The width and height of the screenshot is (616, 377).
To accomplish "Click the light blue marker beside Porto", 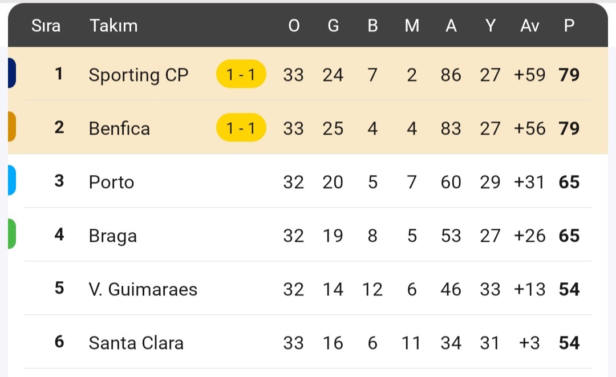I will [x=12, y=180].
